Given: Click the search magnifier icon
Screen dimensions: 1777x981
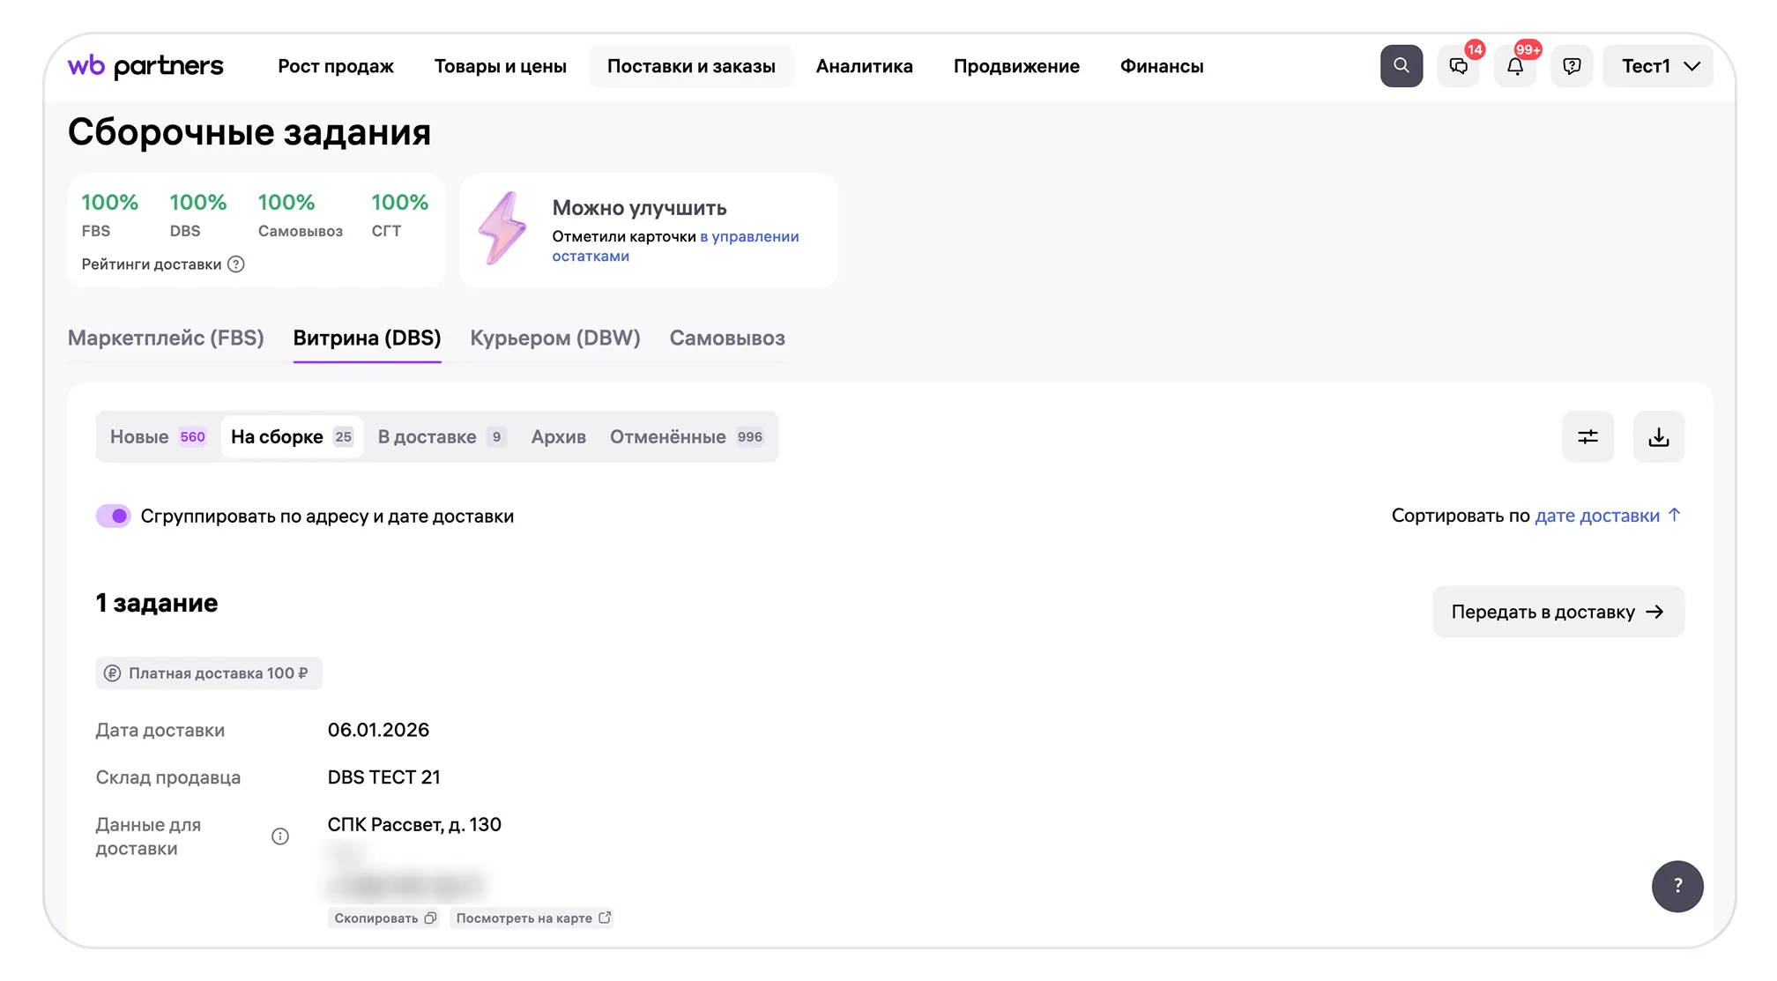Looking at the screenshot, I should [1401, 66].
